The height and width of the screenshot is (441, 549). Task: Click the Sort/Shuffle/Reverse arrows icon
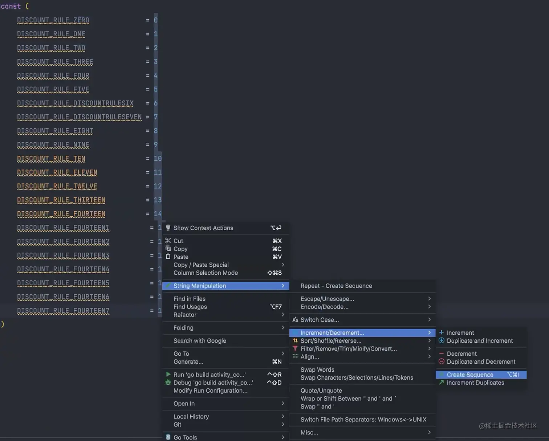[295, 341]
